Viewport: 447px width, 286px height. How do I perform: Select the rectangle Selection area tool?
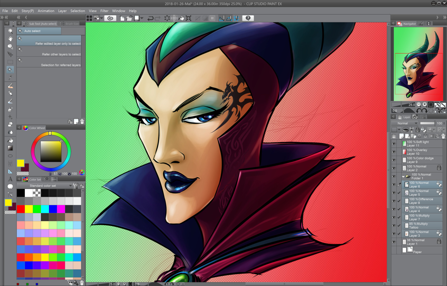pyautogui.click(x=10, y=62)
